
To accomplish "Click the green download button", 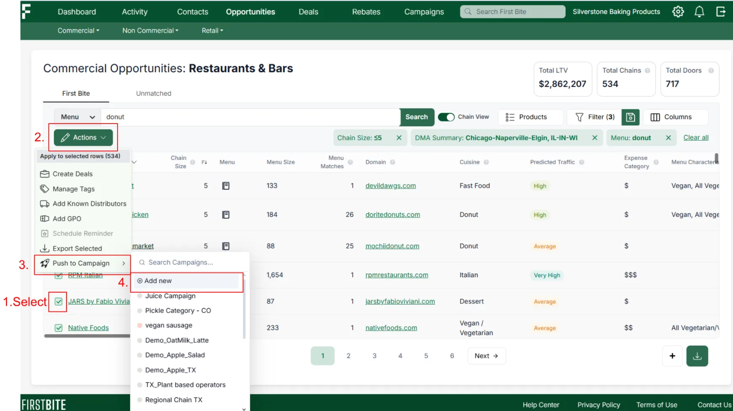I will coord(697,356).
